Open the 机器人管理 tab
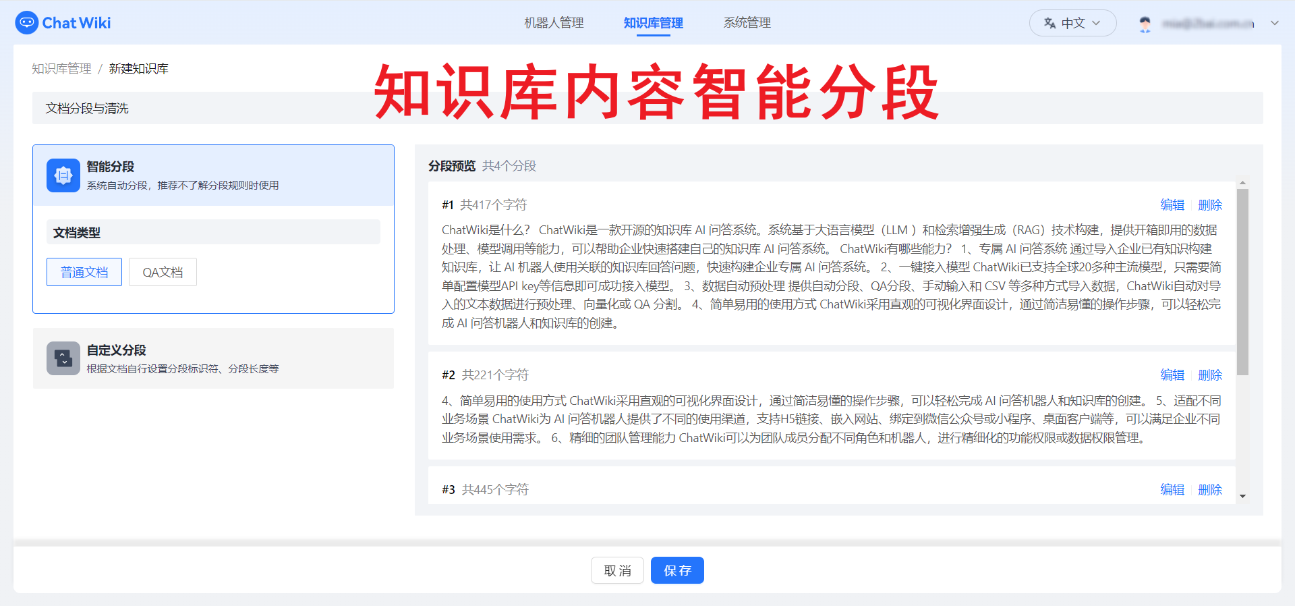Image resolution: width=1295 pixels, height=606 pixels. coord(554,23)
